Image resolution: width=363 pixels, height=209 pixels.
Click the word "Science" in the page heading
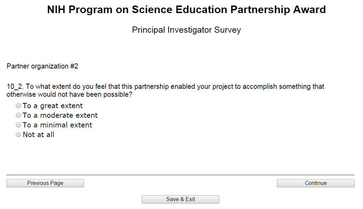[152, 10]
